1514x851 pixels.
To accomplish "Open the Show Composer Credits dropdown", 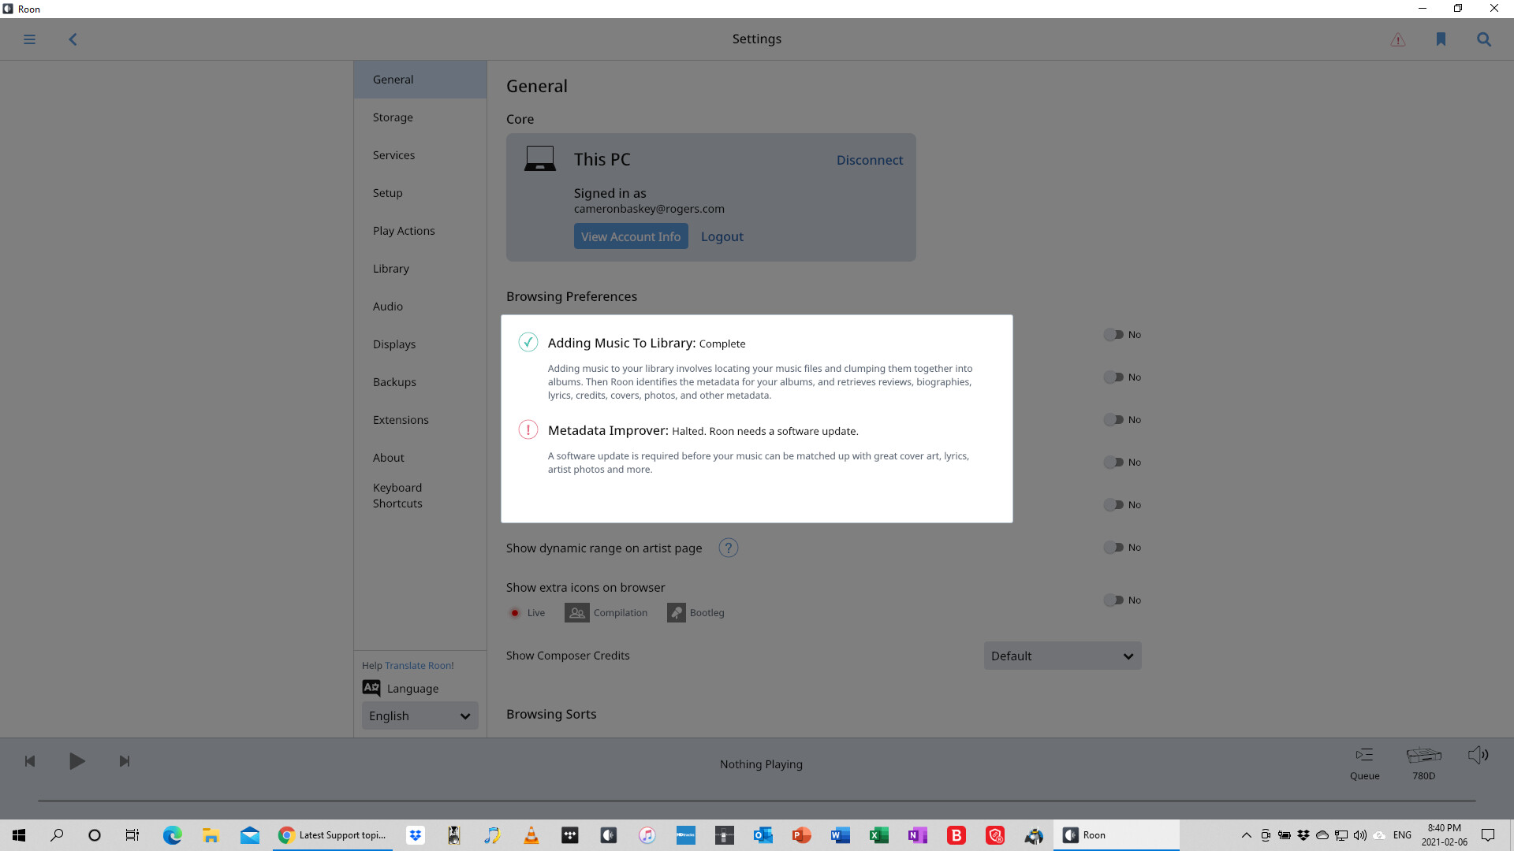I will [x=1062, y=656].
